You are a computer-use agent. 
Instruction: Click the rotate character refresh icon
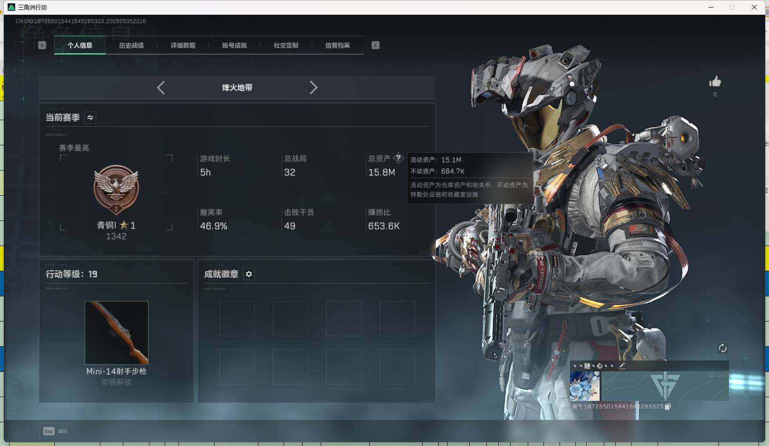(722, 348)
